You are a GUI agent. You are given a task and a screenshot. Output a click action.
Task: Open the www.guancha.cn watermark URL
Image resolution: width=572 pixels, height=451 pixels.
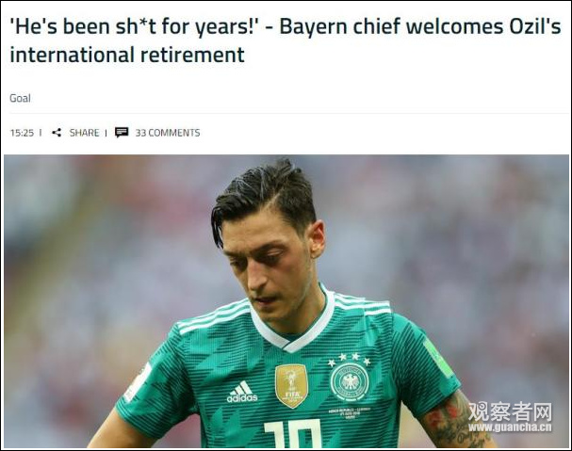[x=510, y=427]
